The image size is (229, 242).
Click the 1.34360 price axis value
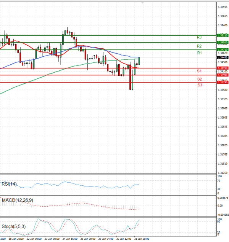tap(223, 62)
